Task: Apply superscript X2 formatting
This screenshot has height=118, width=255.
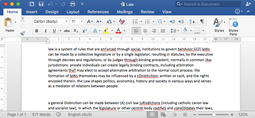Action: pyautogui.click(x=85, y=31)
